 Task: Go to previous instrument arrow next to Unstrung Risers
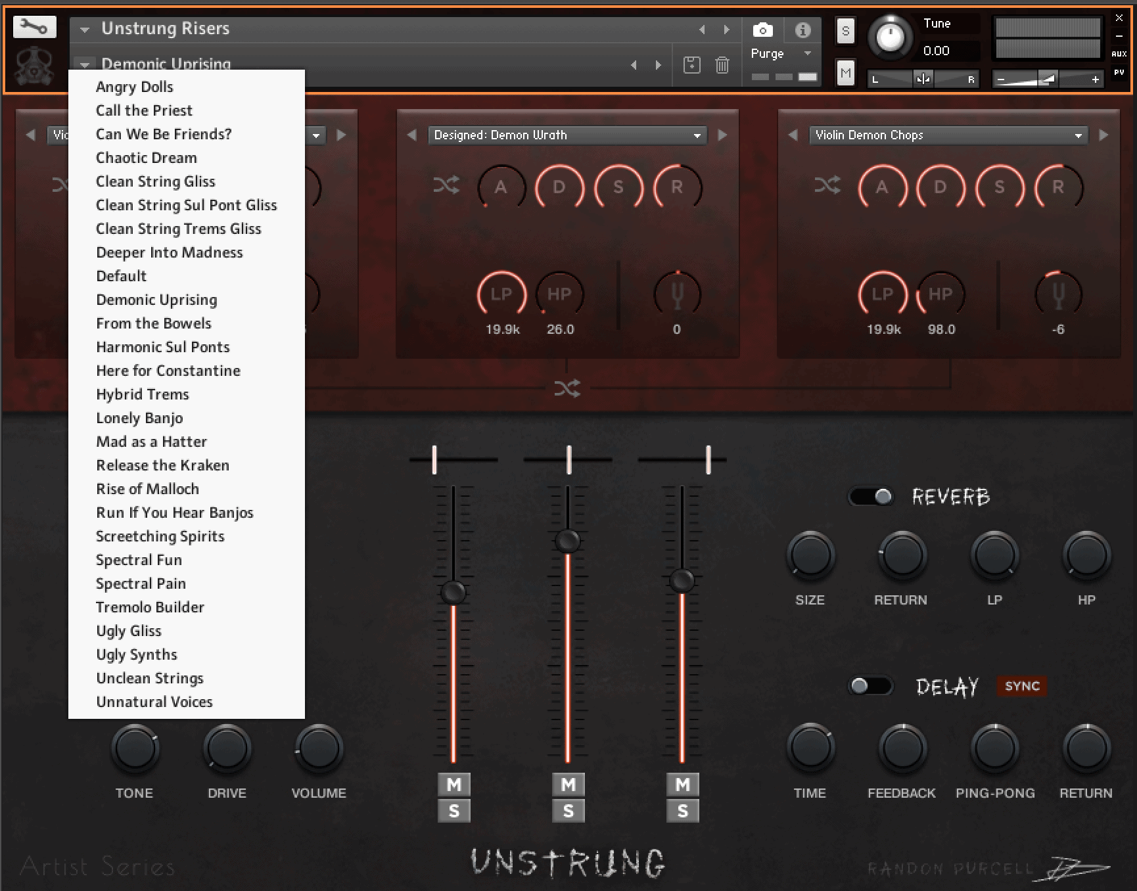click(702, 30)
